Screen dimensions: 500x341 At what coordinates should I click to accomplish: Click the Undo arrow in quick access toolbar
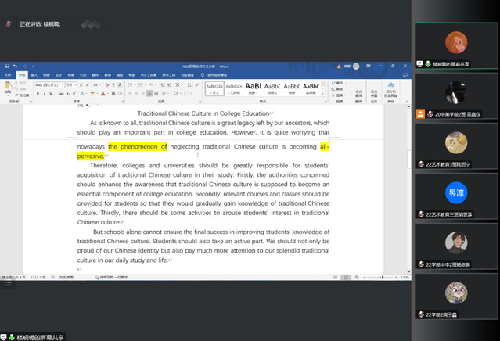14,66
